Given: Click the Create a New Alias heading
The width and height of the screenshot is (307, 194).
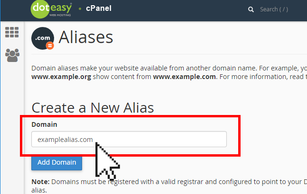Looking at the screenshot, I should [93, 107].
